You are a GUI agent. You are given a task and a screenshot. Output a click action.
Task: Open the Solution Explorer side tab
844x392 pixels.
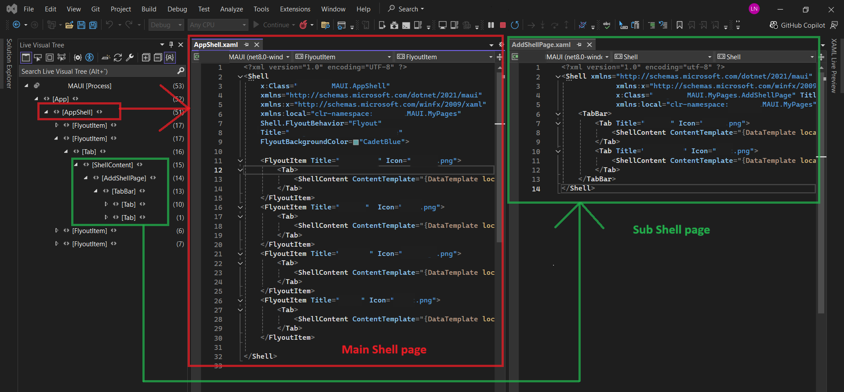point(9,64)
